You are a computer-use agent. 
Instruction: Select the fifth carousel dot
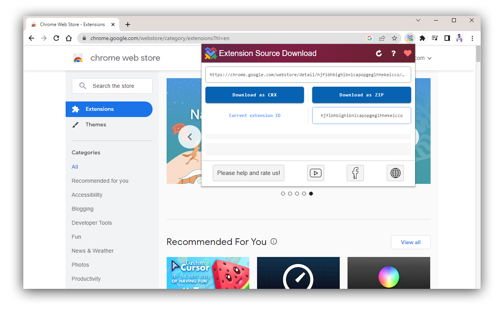(x=311, y=194)
